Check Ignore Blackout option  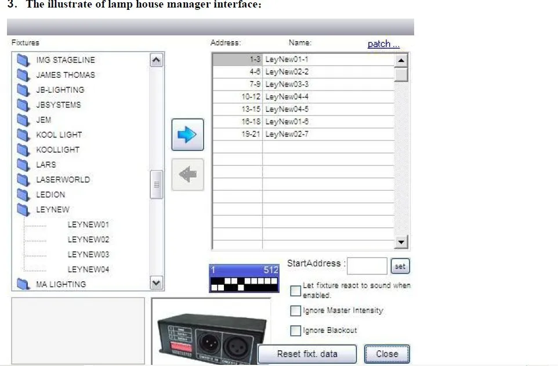coord(295,331)
